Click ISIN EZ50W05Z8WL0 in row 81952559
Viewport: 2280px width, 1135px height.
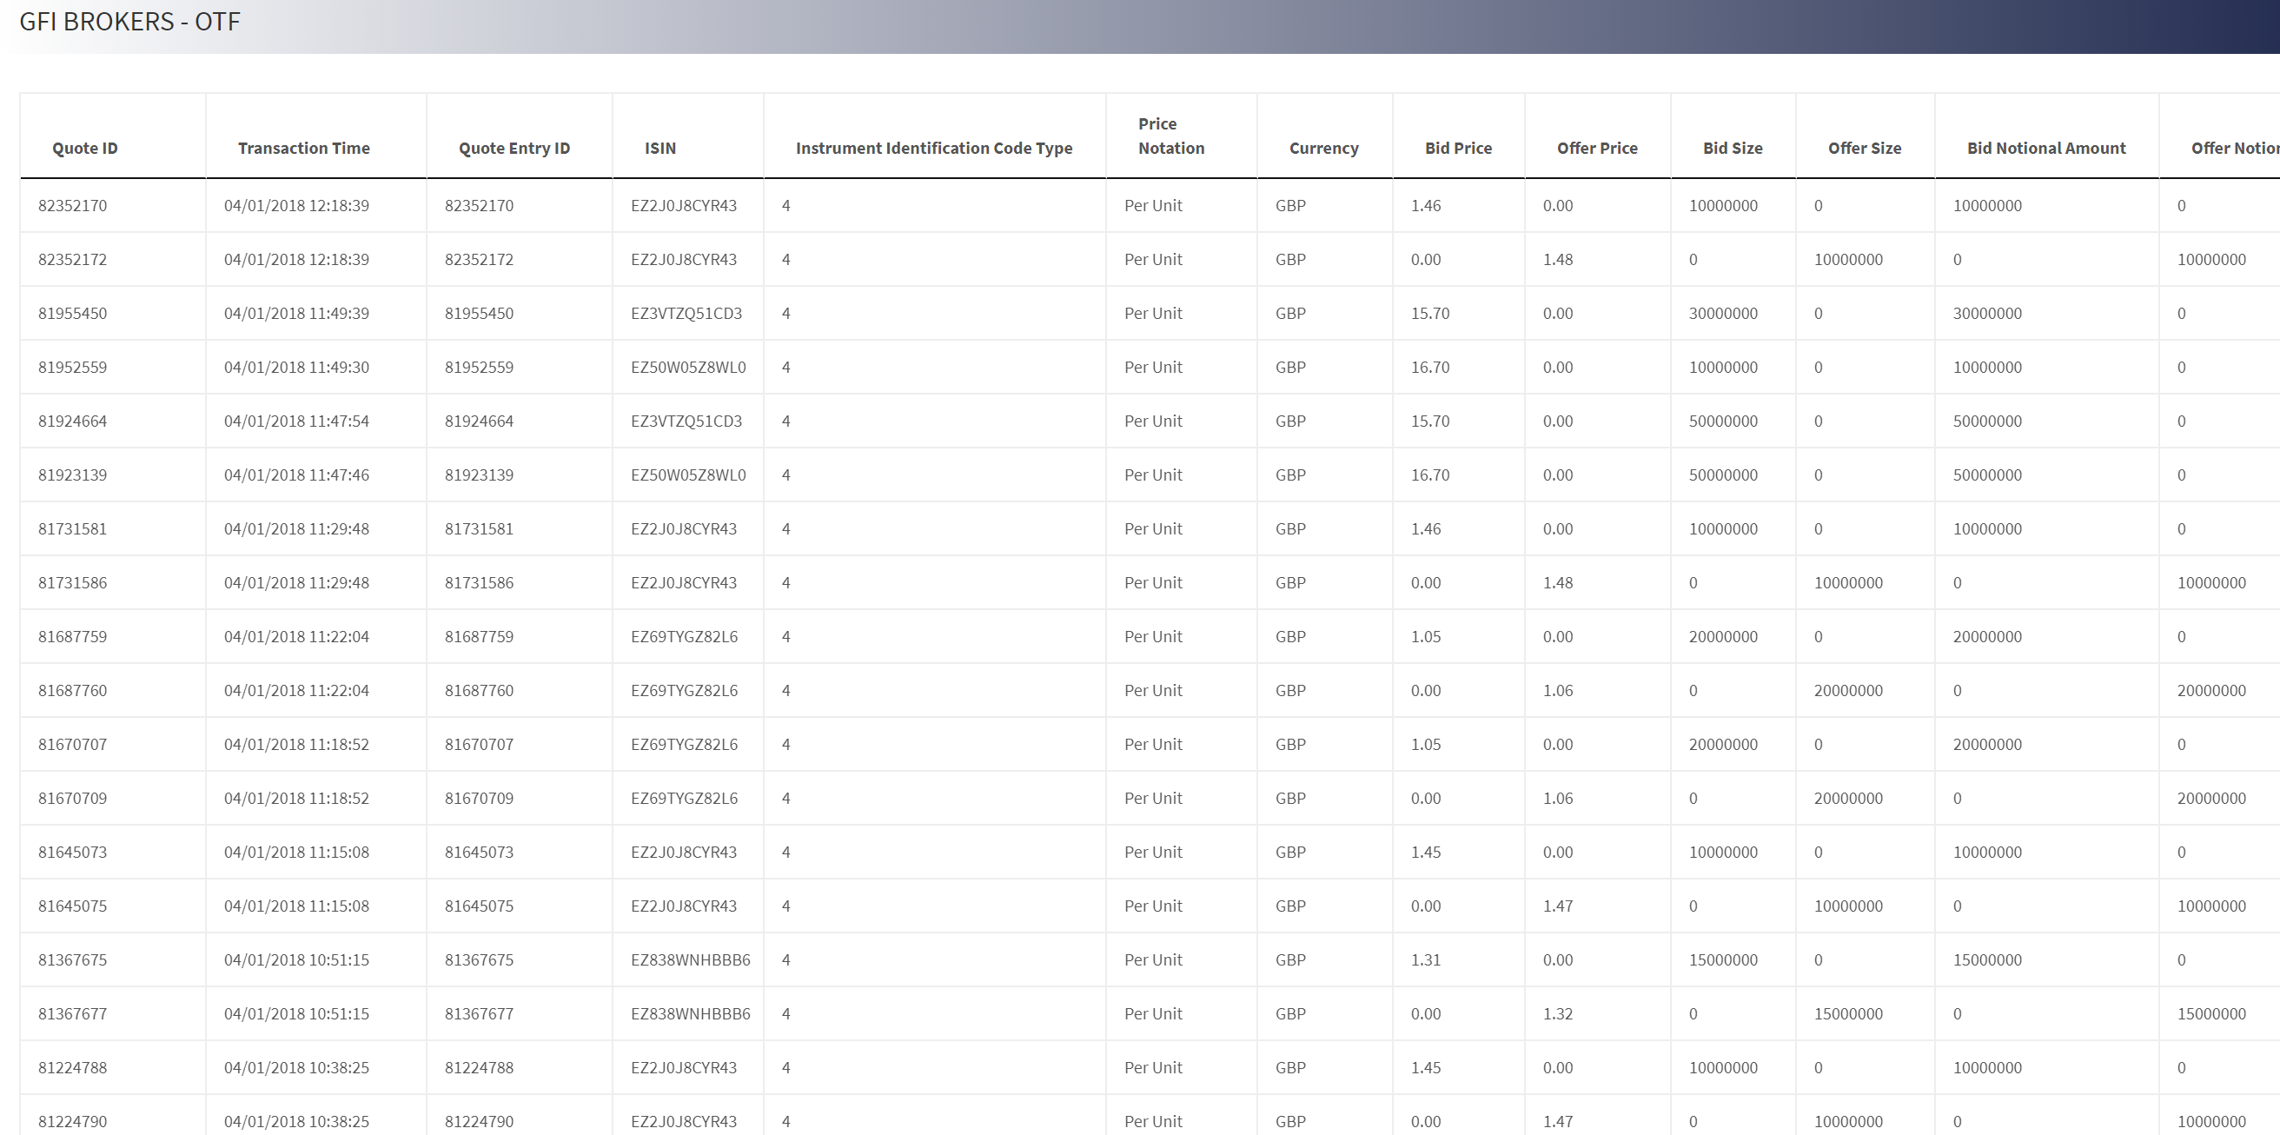(687, 368)
